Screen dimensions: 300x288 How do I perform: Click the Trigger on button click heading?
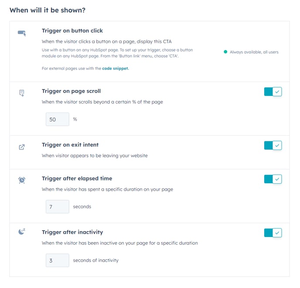[72, 31]
